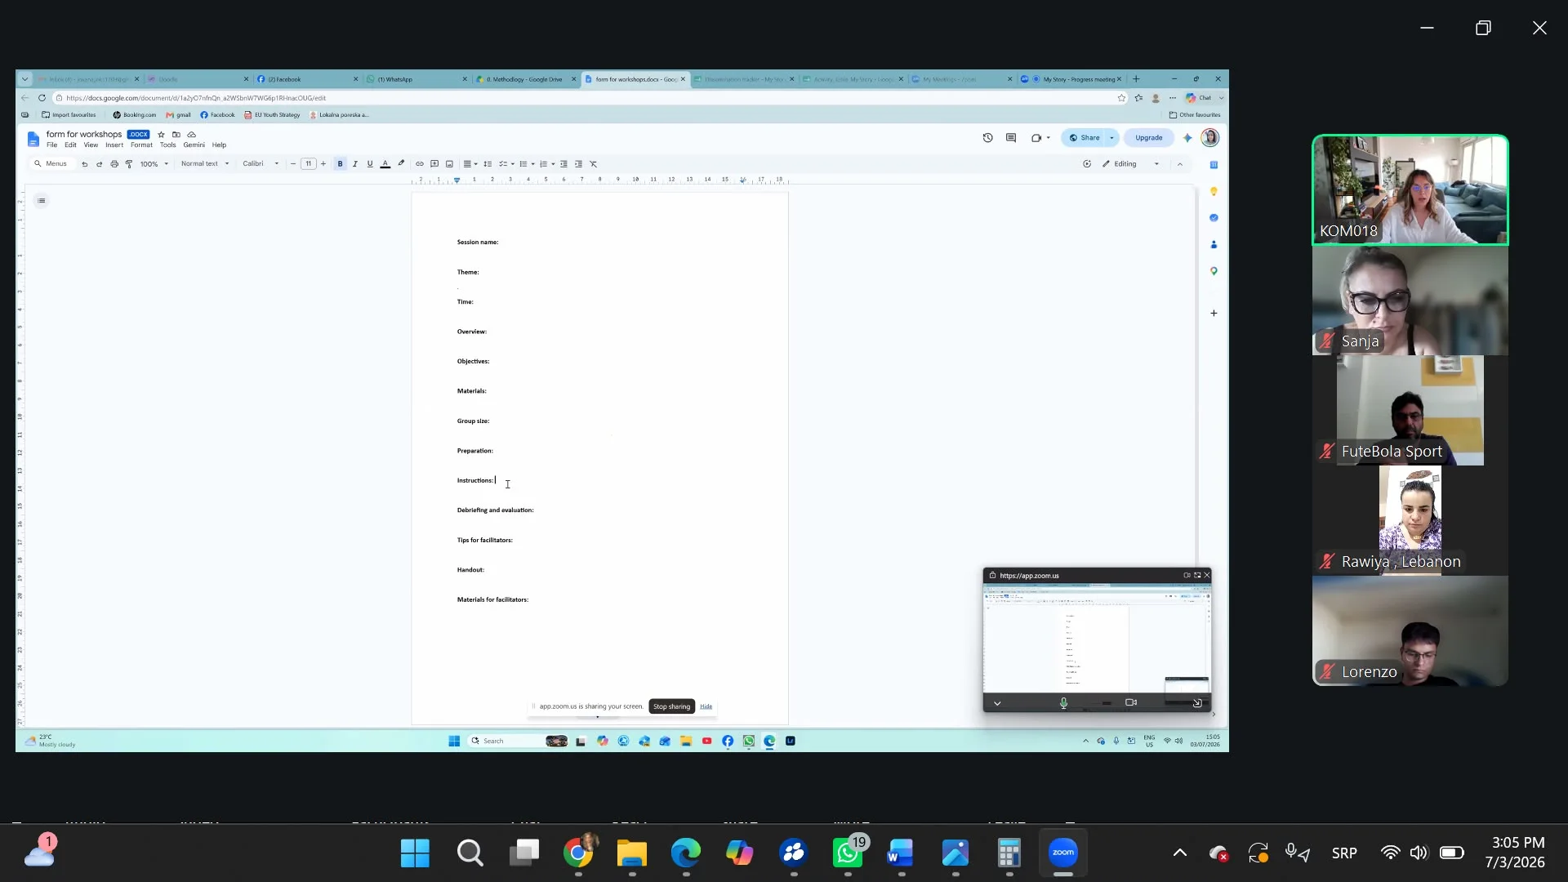The height and width of the screenshot is (882, 1568).
Task: Switch to the WhatsApp browser tab
Action: click(x=416, y=79)
